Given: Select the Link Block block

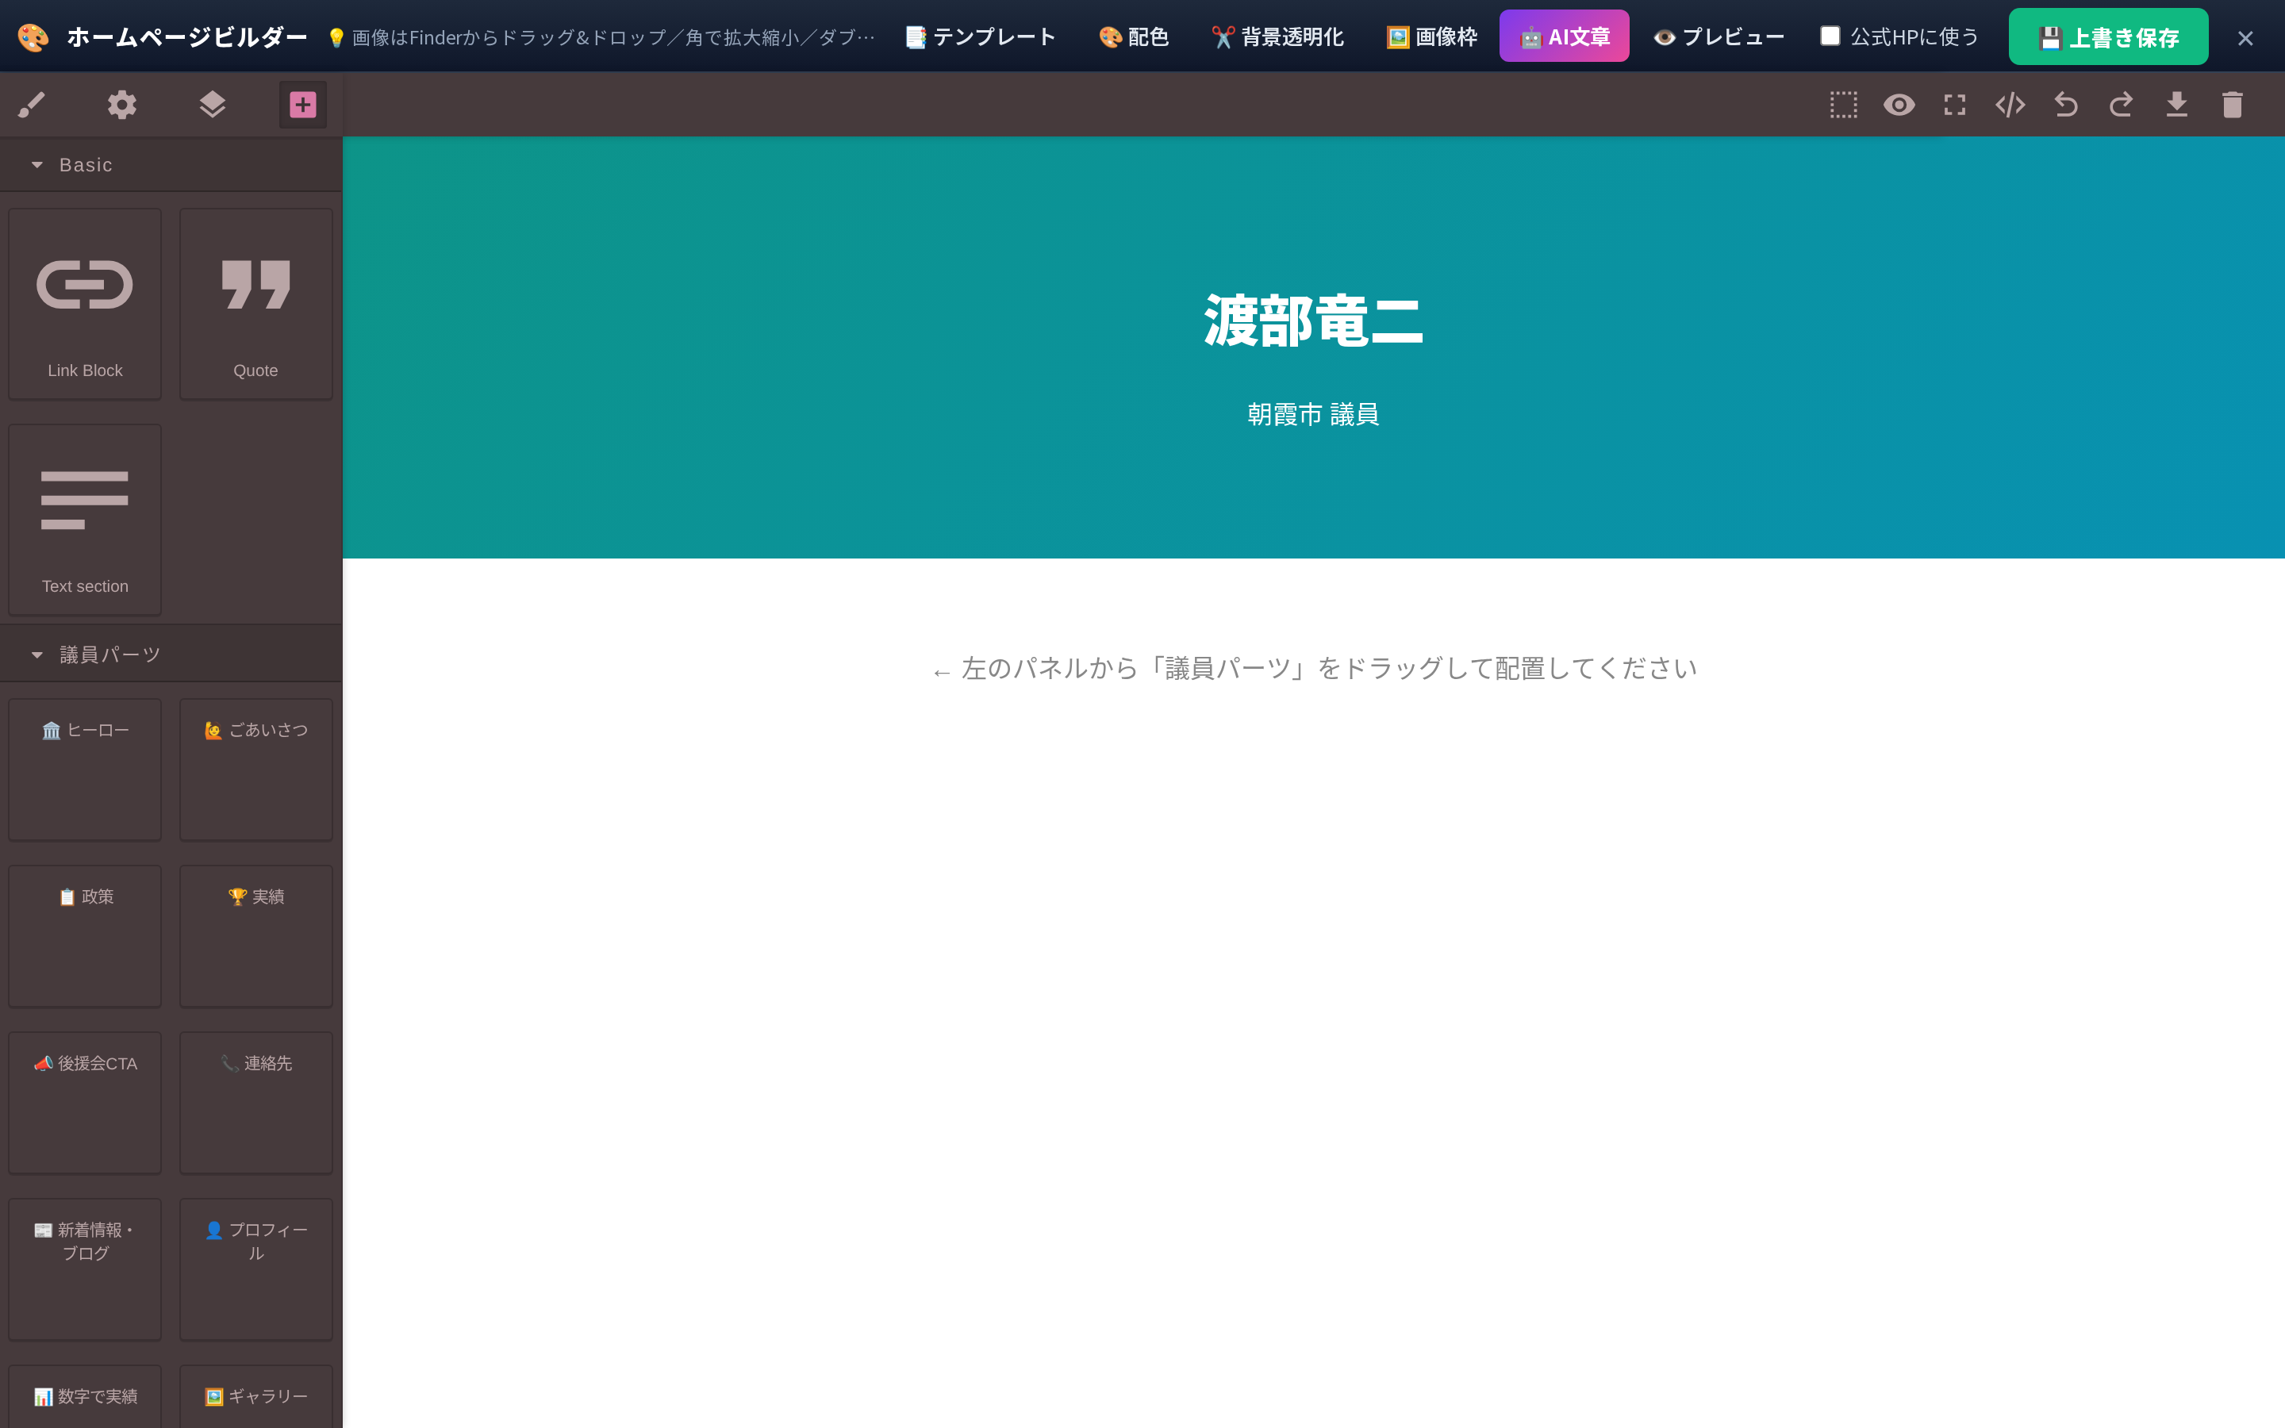Looking at the screenshot, I should pyautogui.click(x=85, y=304).
